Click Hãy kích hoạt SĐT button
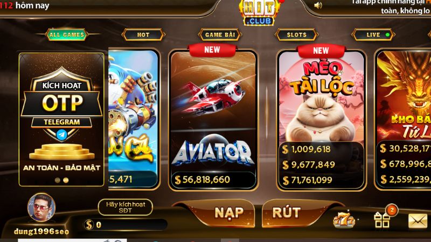 126,208
